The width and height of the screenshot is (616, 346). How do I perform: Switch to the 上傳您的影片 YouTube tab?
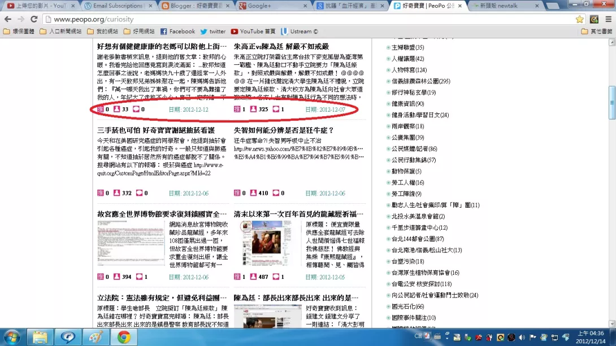(41, 6)
